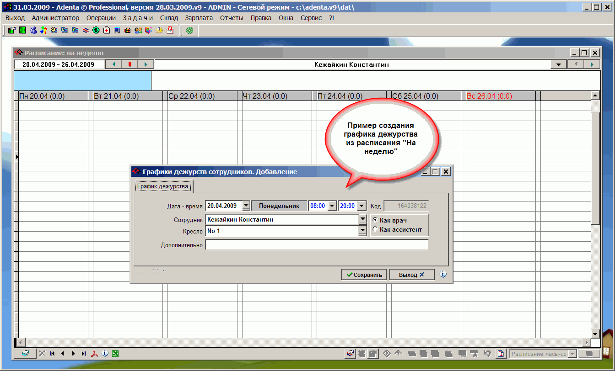Click the info icon beside Выход button
The width and height of the screenshot is (615, 371).
point(442,275)
